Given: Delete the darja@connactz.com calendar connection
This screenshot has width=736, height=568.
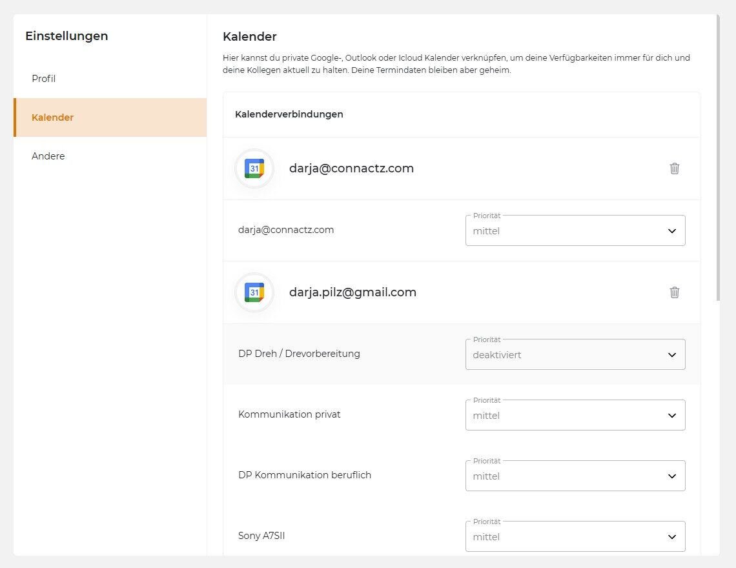Looking at the screenshot, I should pos(675,168).
